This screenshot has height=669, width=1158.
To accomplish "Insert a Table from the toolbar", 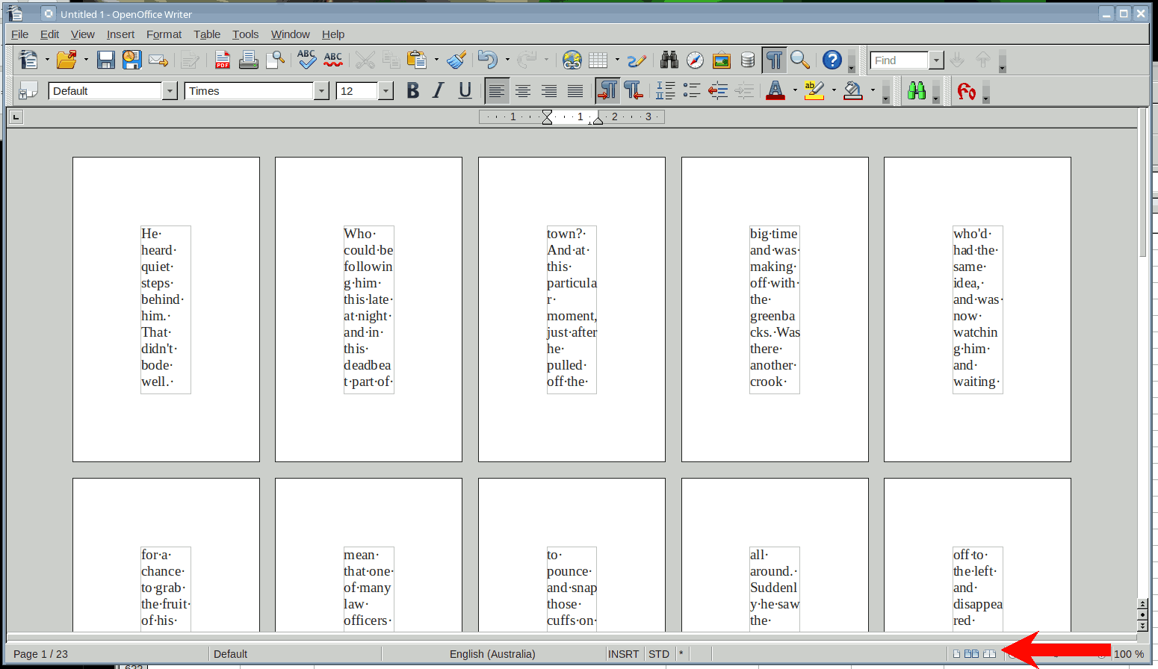I will pyautogui.click(x=598, y=60).
